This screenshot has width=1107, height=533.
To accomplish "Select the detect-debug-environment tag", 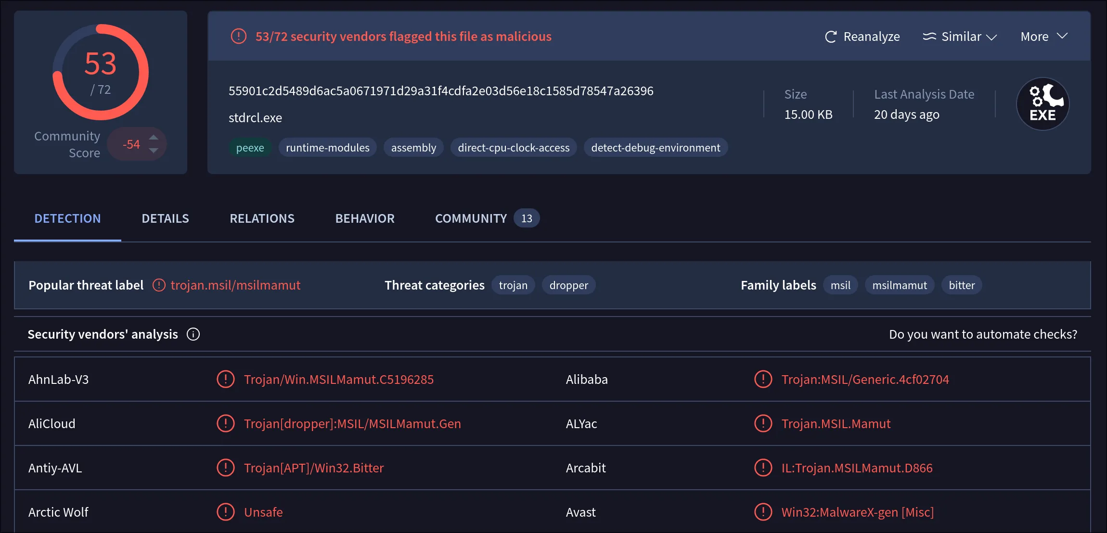I will click(656, 148).
